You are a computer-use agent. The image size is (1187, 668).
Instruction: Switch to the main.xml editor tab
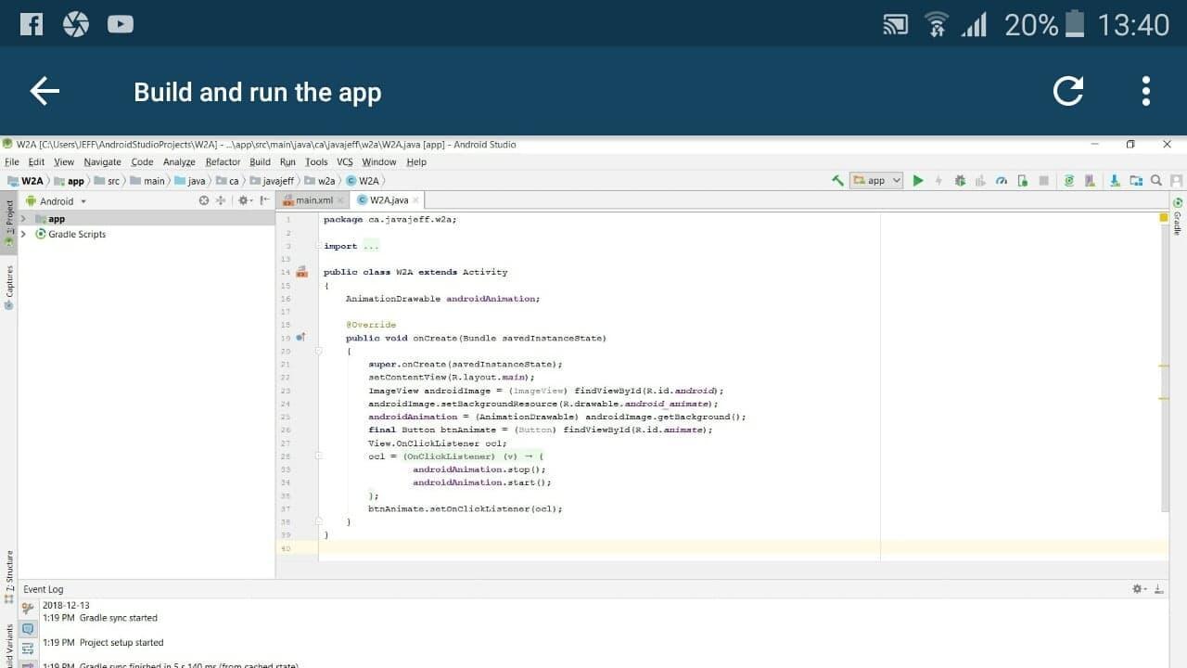tap(314, 200)
